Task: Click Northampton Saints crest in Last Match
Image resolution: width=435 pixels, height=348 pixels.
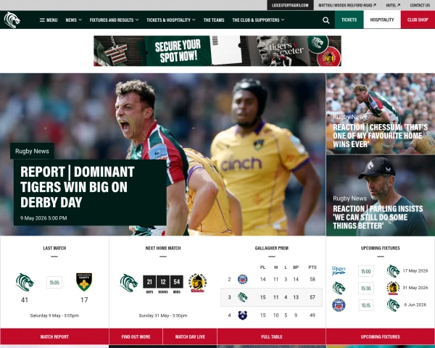Action: tap(84, 282)
